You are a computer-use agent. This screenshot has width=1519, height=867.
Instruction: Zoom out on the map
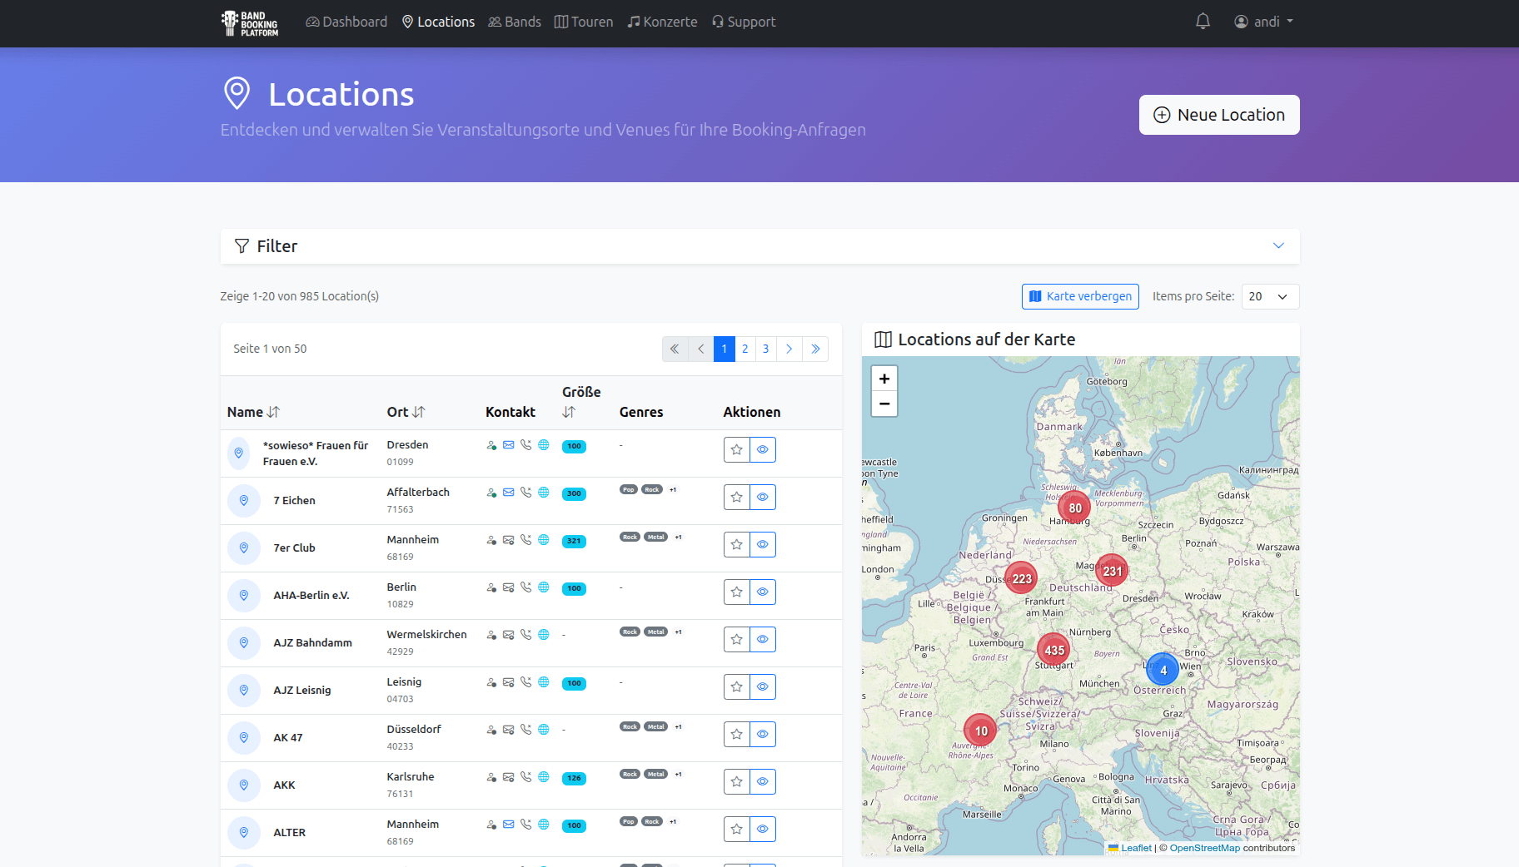click(884, 404)
